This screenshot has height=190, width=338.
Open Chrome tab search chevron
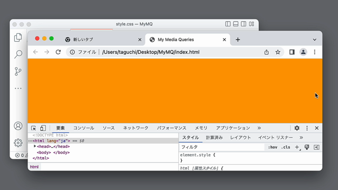tap(315, 40)
